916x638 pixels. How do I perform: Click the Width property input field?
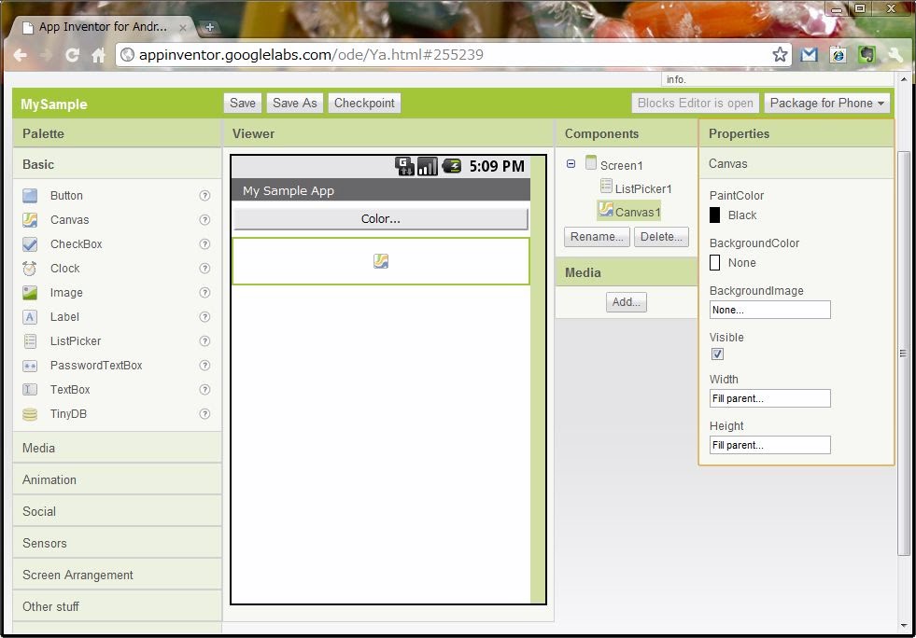point(769,398)
